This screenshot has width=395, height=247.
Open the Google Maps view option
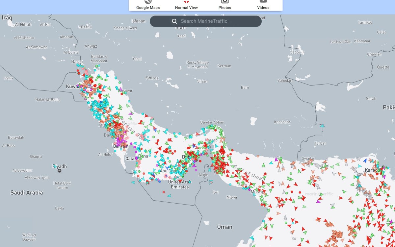(x=148, y=5)
